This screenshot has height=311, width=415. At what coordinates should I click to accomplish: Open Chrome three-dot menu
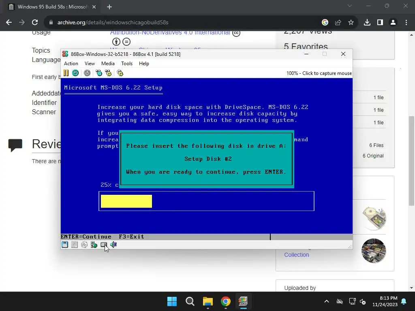pyautogui.click(x=406, y=23)
